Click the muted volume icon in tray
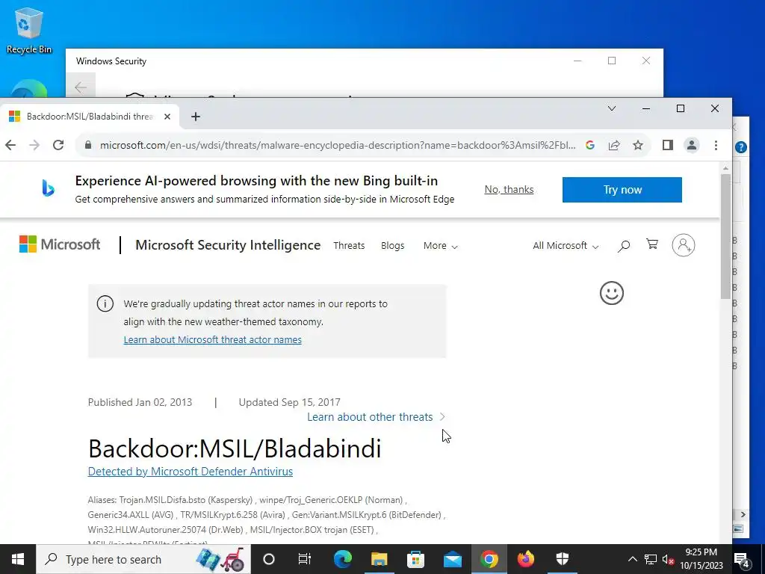 [x=669, y=560]
